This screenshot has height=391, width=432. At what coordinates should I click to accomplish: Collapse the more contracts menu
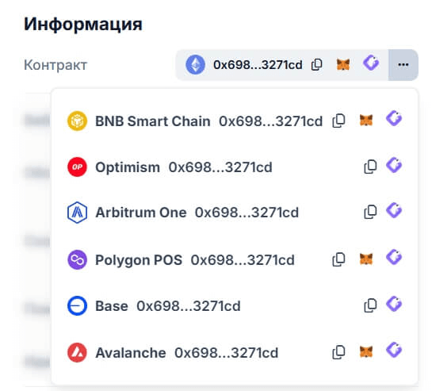pyautogui.click(x=403, y=65)
